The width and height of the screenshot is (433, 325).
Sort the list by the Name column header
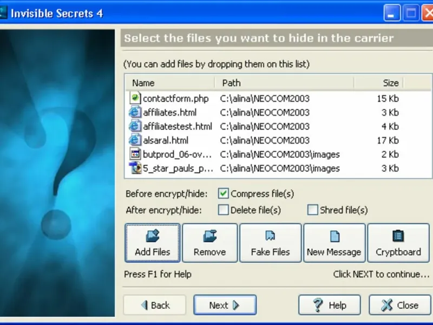click(170, 83)
